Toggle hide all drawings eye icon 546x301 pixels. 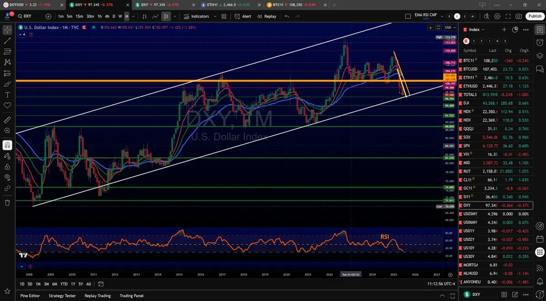7,177
